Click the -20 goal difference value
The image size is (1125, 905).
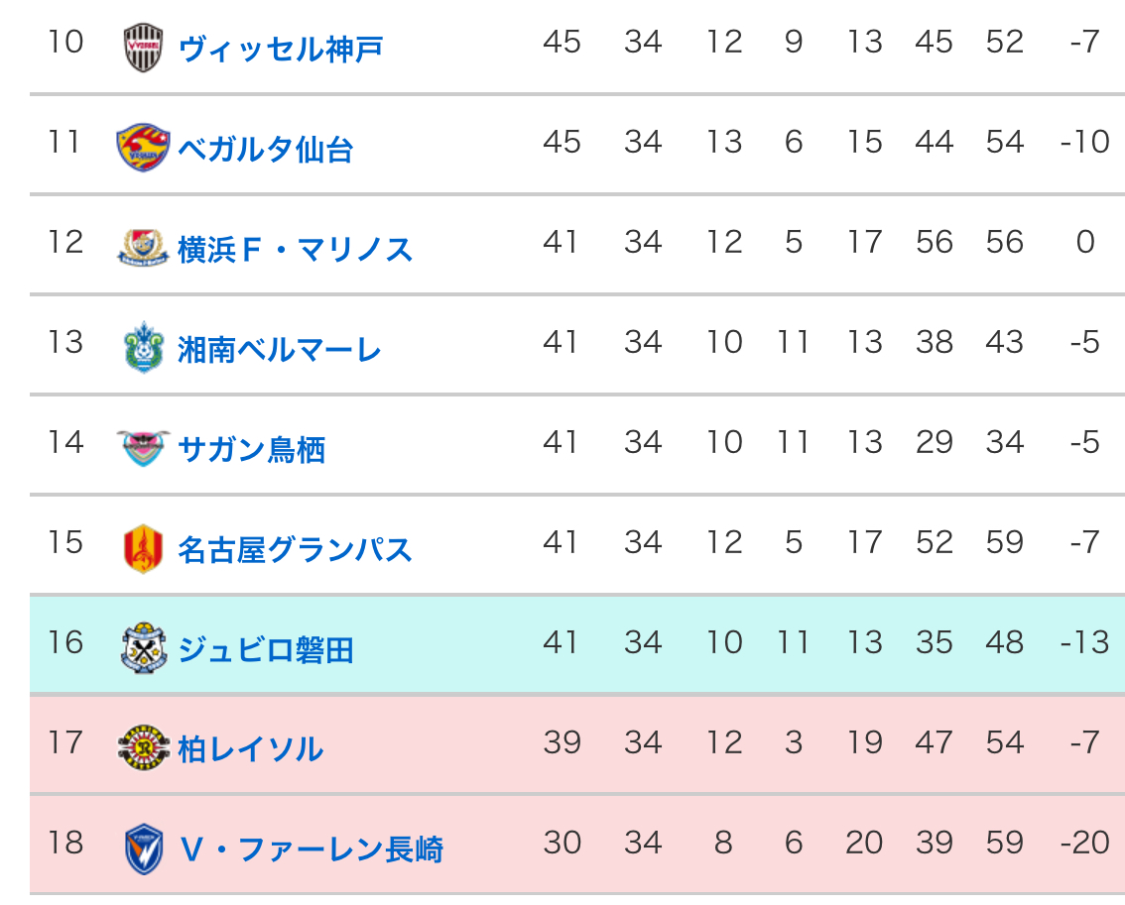[x=1084, y=843]
